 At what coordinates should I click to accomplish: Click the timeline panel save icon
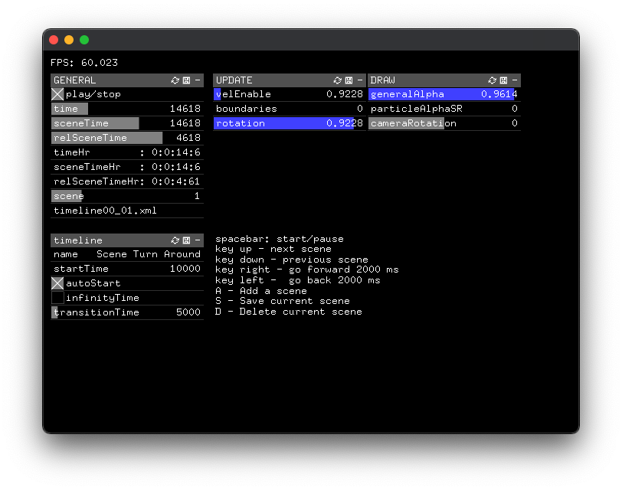pos(186,240)
